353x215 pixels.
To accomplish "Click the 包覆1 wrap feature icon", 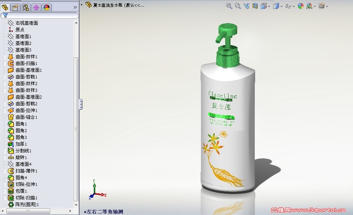I will (x=10, y=191).
